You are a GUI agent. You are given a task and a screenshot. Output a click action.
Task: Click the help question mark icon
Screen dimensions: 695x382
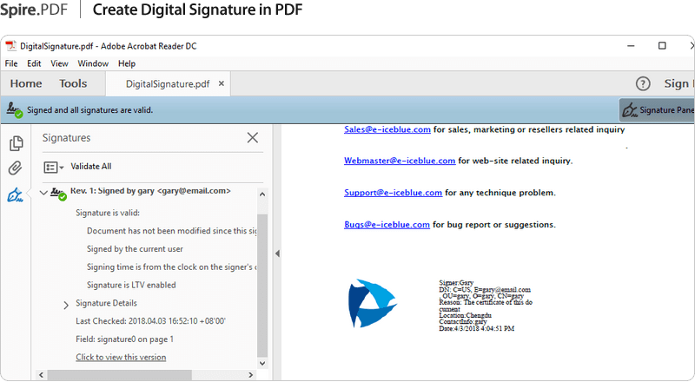coord(643,83)
